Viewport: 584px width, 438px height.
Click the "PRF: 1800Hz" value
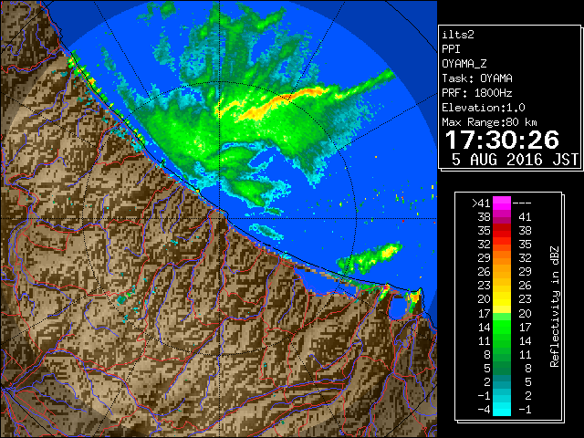[x=477, y=93]
